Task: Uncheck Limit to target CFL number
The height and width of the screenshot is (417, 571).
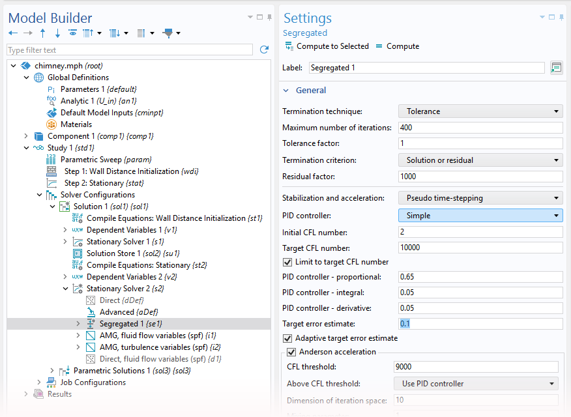Action: pyautogui.click(x=287, y=262)
